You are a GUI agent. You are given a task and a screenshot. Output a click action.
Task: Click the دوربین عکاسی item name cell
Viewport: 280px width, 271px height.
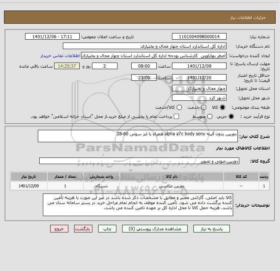pyautogui.click(x=172, y=186)
